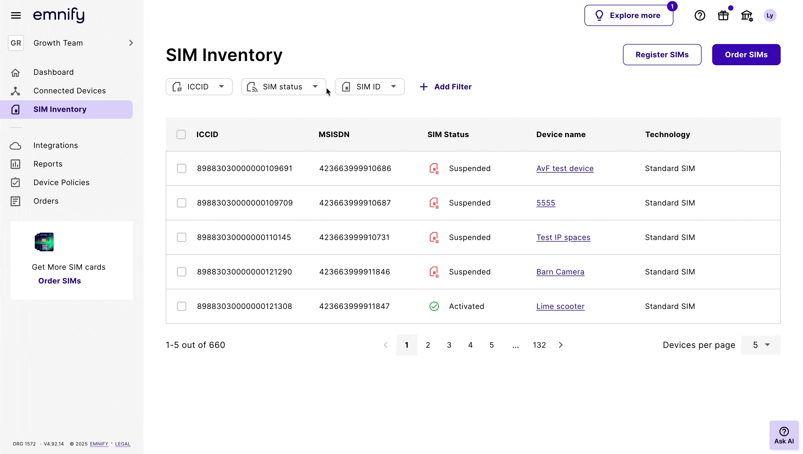
Task: Open the gift rewards icon
Action: 723,15
